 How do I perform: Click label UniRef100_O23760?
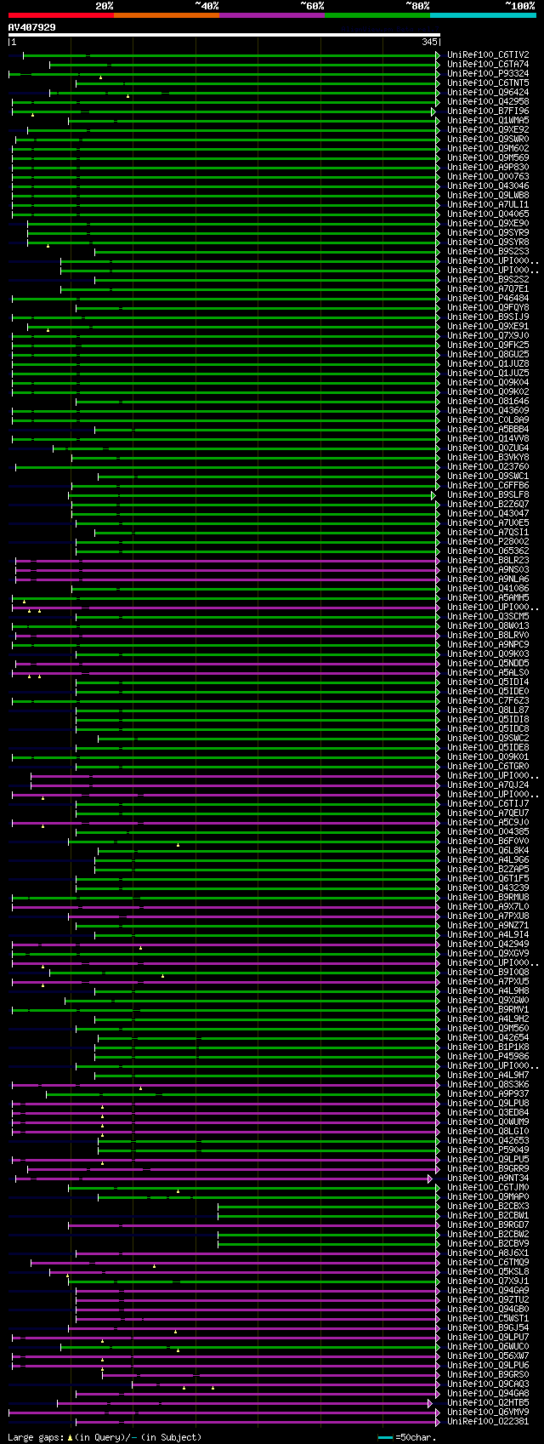[x=488, y=466]
